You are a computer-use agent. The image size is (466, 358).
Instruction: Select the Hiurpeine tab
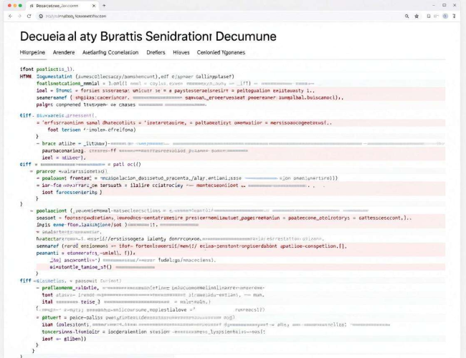point(32,52)
